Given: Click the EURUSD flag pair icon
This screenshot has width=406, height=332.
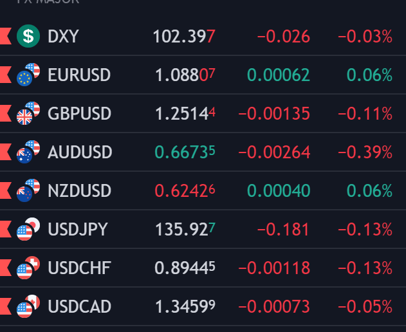Looking at the screenshot, I should point(28,75).
